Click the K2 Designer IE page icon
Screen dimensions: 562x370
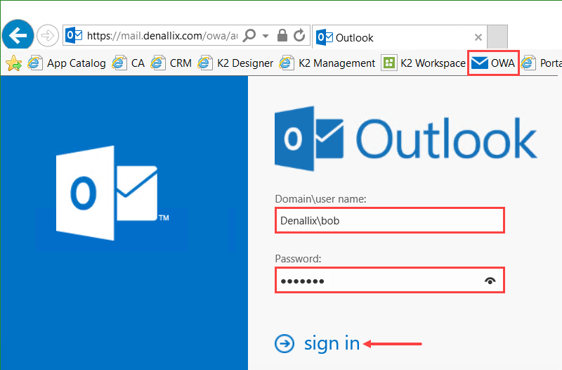click(x=205, y=63)
